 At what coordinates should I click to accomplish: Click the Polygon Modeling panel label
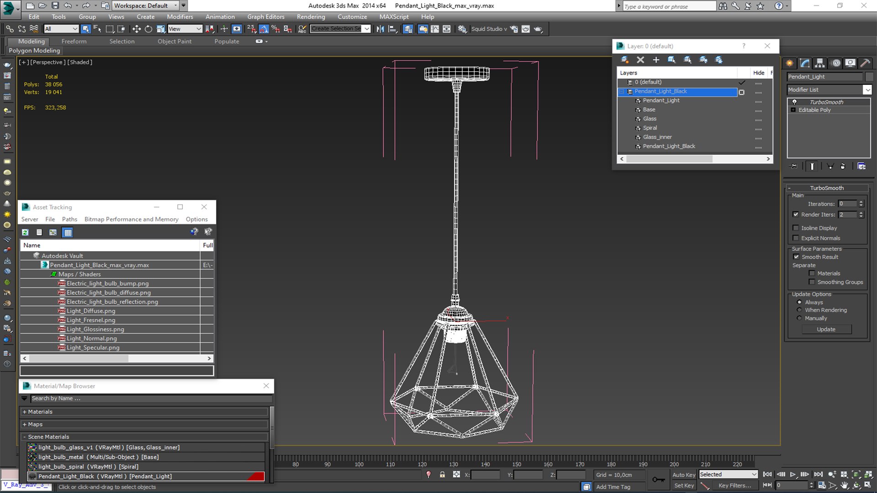[x=34, y=51]
